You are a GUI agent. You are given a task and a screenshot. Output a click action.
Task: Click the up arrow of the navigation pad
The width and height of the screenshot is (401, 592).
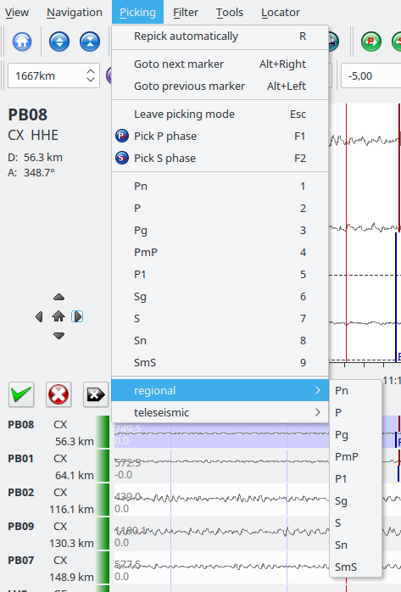coord(58,297)
